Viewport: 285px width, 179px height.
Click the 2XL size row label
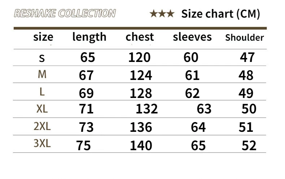42,126
